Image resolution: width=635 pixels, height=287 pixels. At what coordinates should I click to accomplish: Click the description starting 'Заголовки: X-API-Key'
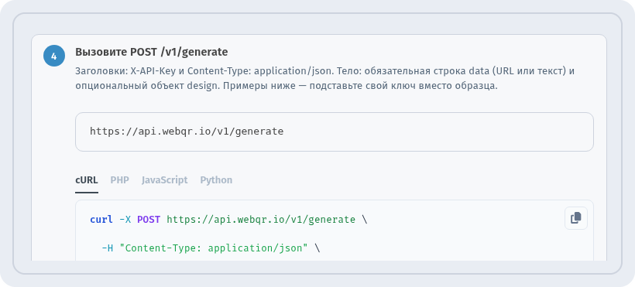(325, 79)
